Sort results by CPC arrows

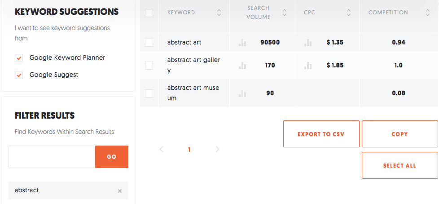349,13
